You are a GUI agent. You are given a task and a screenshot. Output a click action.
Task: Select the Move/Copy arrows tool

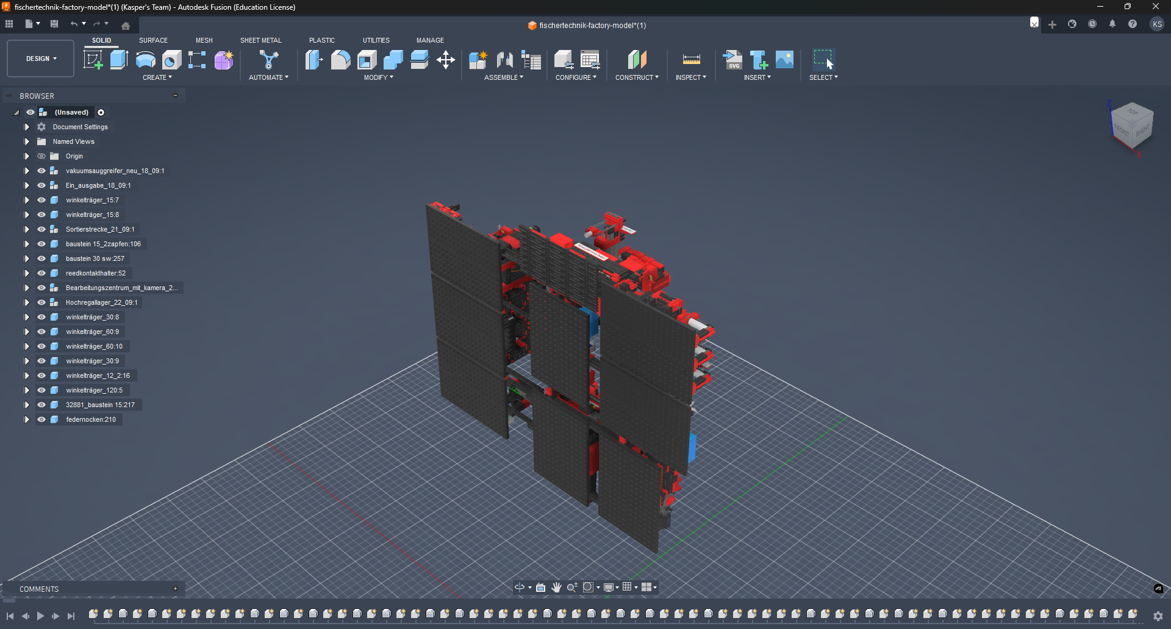coord(446,60)
